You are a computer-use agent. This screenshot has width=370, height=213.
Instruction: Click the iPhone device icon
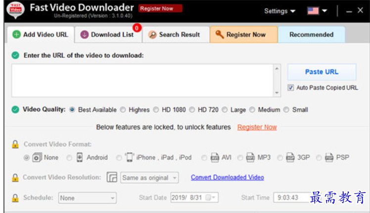pyautogui.click(x=129, y=157)
